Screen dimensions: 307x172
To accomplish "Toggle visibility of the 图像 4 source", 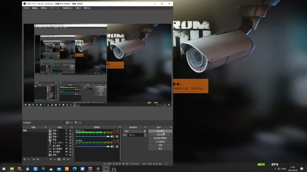I will pyautogui.click(x=66, y=131).
